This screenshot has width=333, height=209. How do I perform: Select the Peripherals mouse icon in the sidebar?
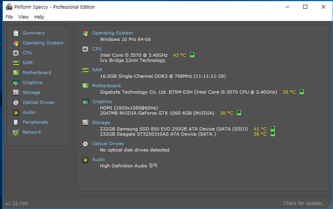(x=16, y=122)
